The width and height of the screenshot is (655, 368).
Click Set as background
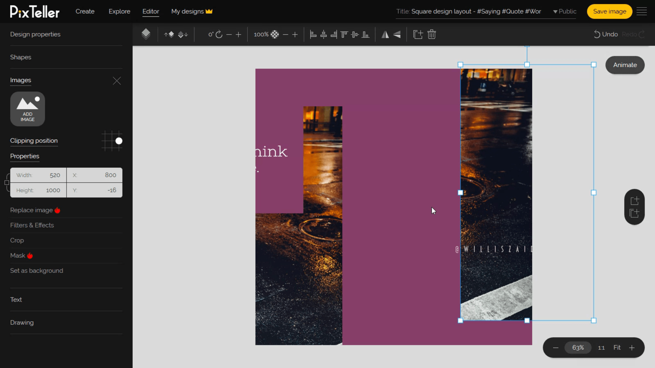37,271
